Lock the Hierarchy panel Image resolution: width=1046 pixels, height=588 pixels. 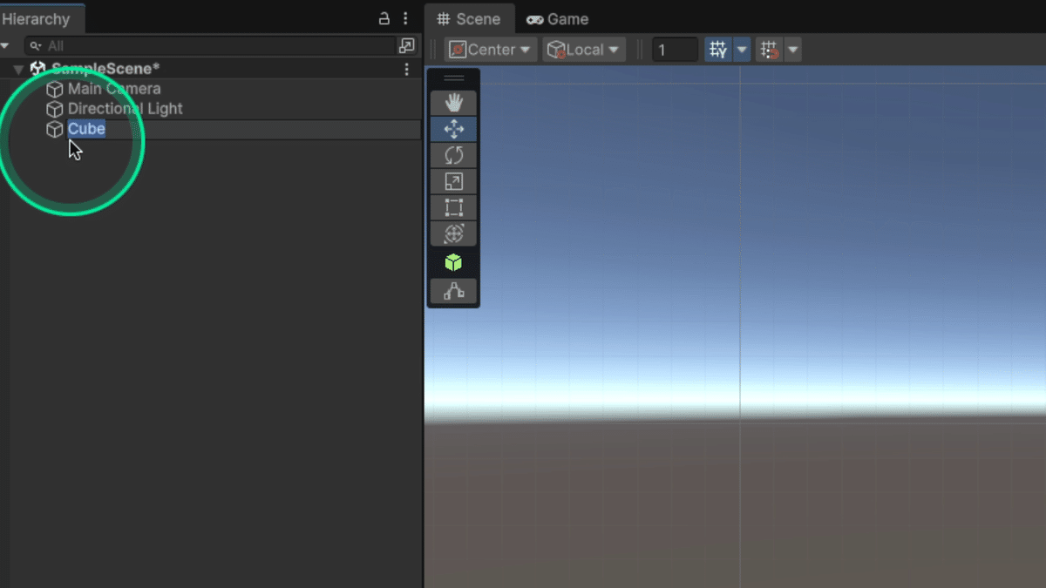click(384, 18)
